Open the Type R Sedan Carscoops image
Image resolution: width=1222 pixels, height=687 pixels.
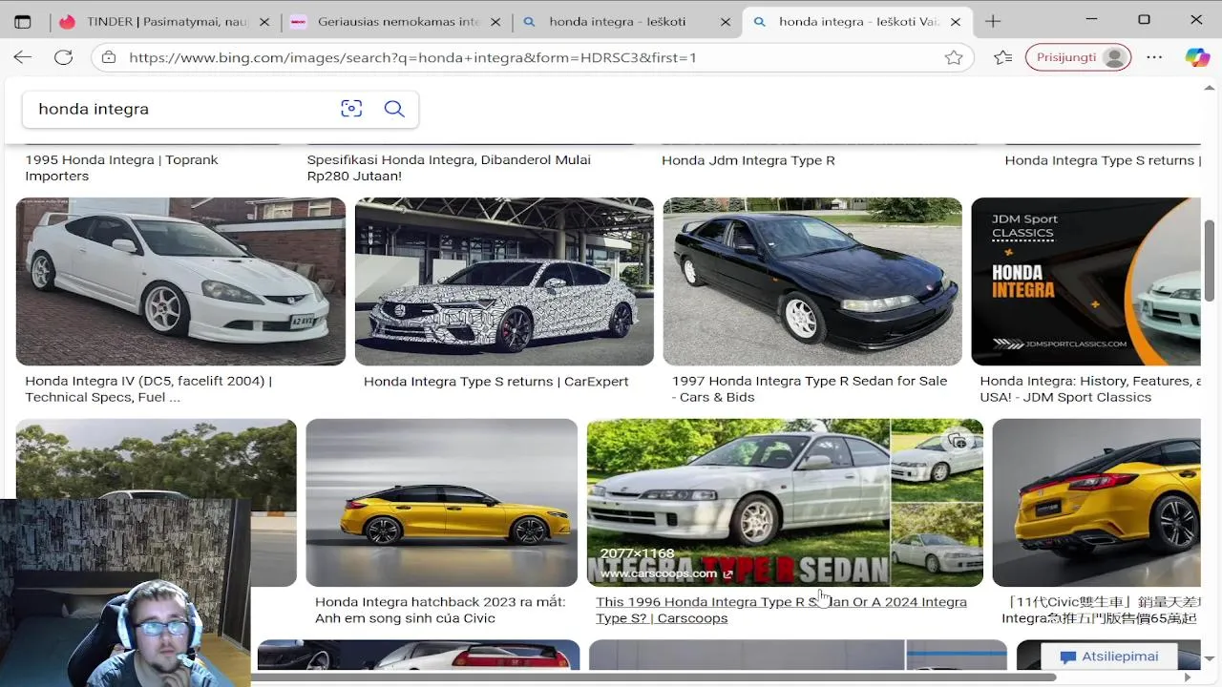coord(785,503)
